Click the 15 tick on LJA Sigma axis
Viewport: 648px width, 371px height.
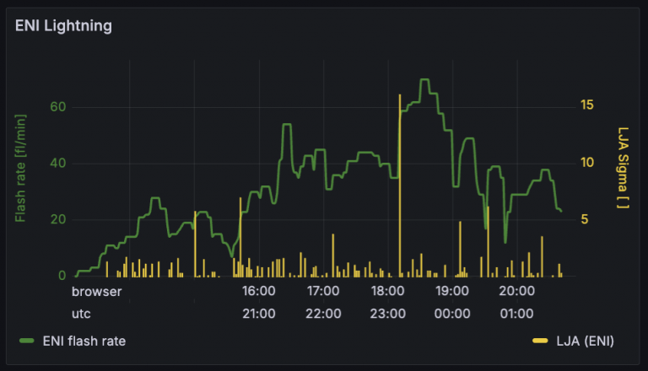coord(587,105)
